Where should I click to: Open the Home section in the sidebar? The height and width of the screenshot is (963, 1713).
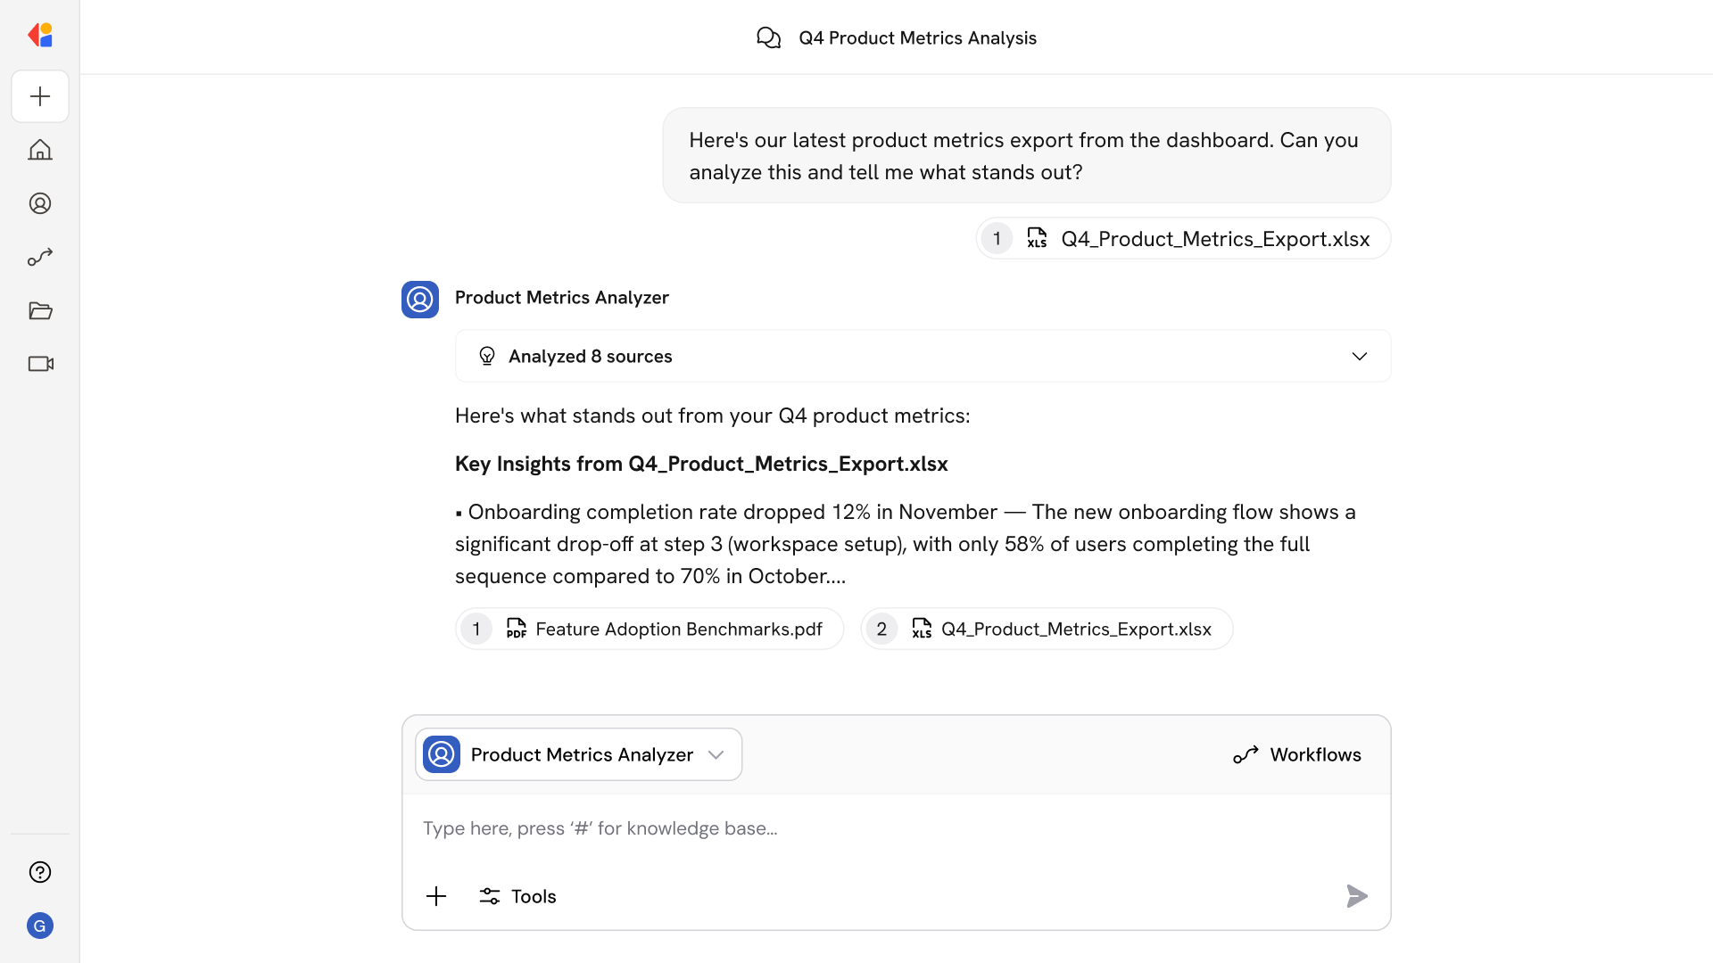click(39, 150)
